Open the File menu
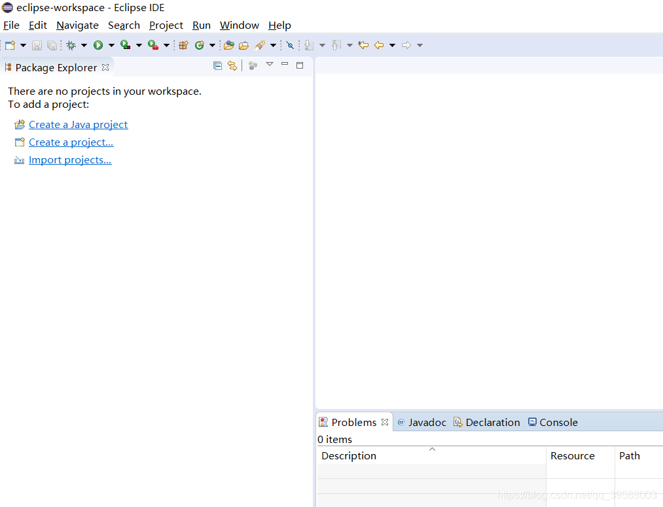Screen dimensions: 663x507 pyautogui.click(x=11, y=25)
